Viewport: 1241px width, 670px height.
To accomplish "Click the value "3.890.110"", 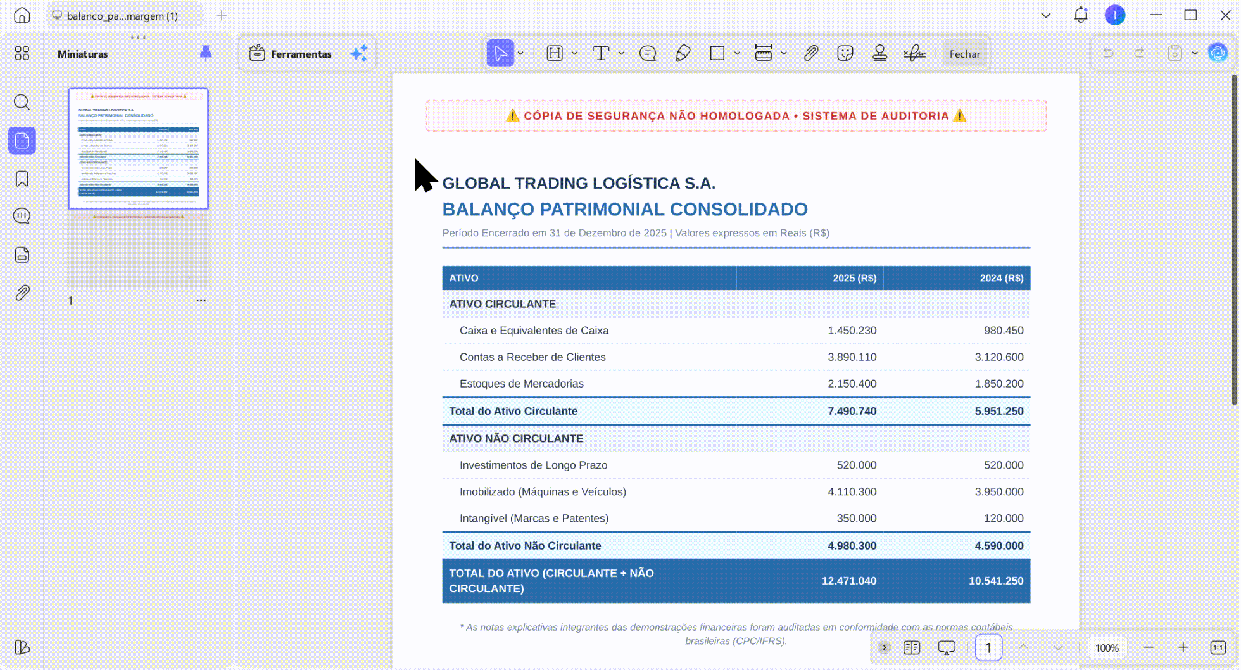I will pyautogui.click(x=852, y=357).
